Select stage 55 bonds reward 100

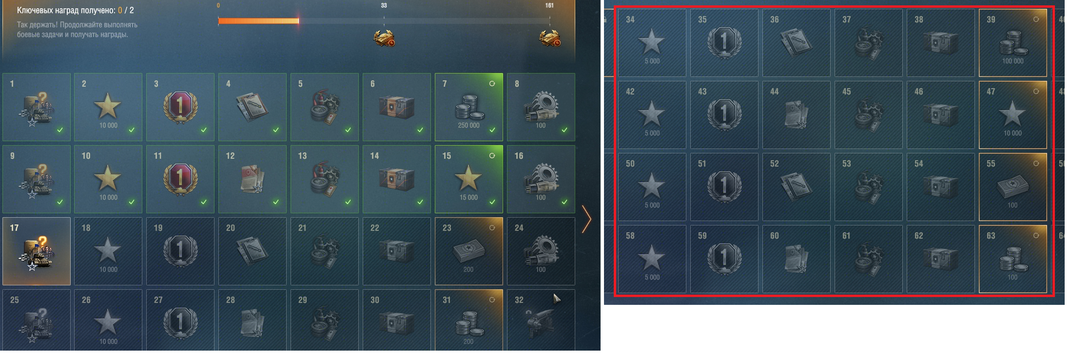pos(1013,187)
